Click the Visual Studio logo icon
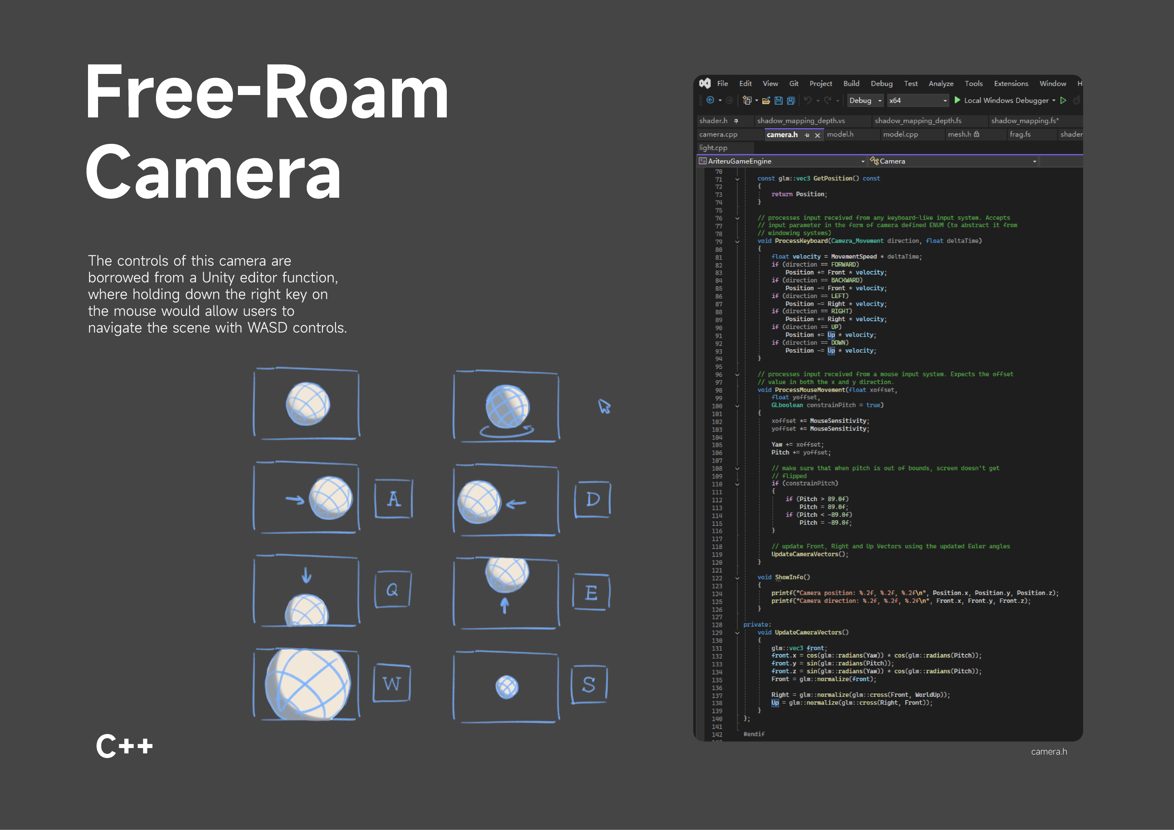1174x830 pixels. tap(704, 84)
